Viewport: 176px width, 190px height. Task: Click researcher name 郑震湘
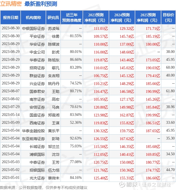click(x=54, y=115)
